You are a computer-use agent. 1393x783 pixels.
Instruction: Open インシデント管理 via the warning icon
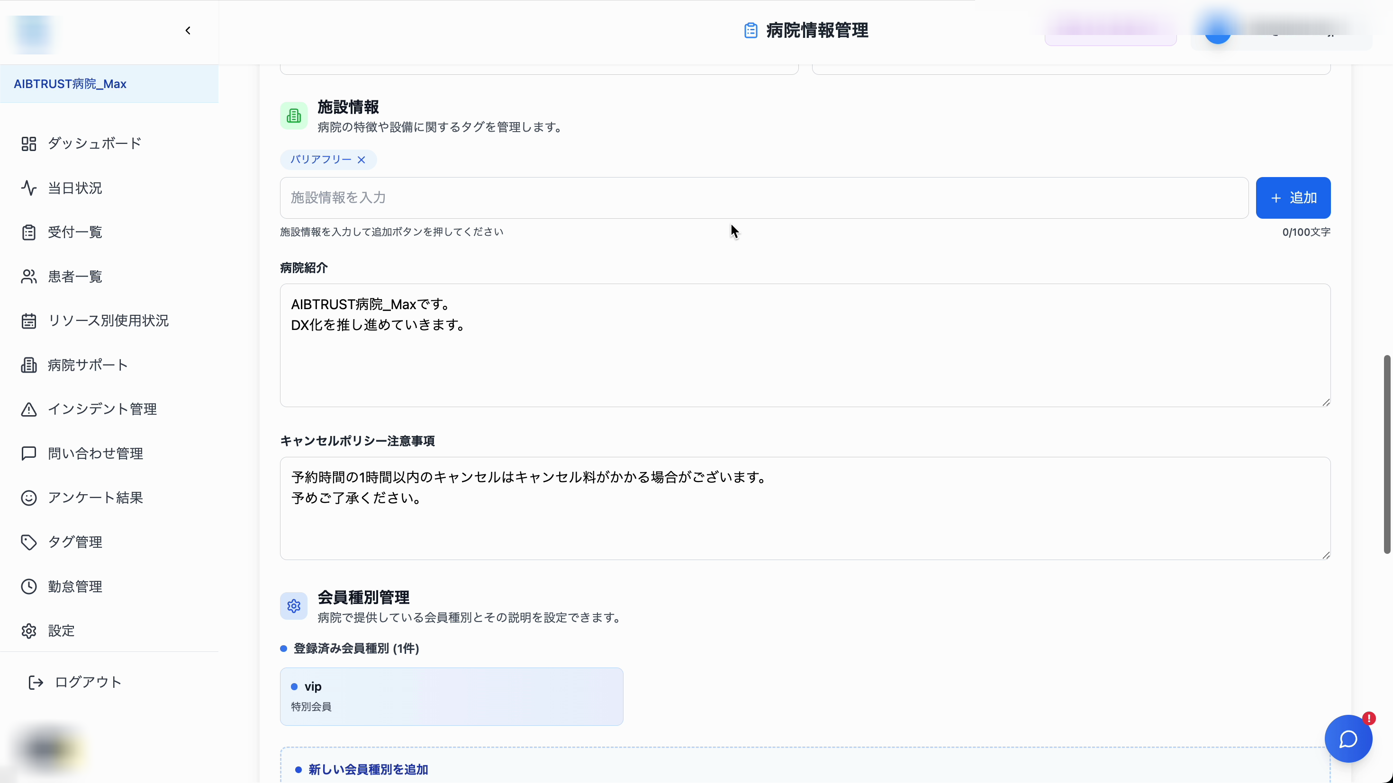tap(28, 409)
